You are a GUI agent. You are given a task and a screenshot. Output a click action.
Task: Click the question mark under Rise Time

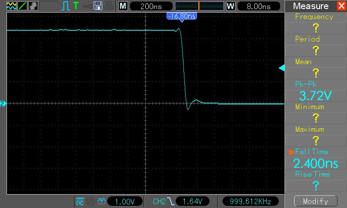(316, 185)
